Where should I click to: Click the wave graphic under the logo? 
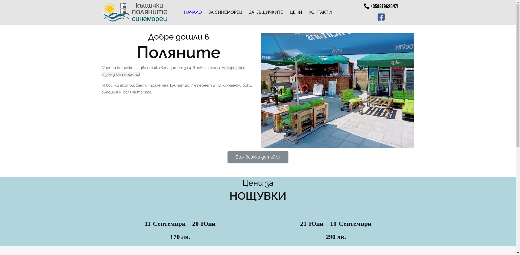tap(116, 18)
